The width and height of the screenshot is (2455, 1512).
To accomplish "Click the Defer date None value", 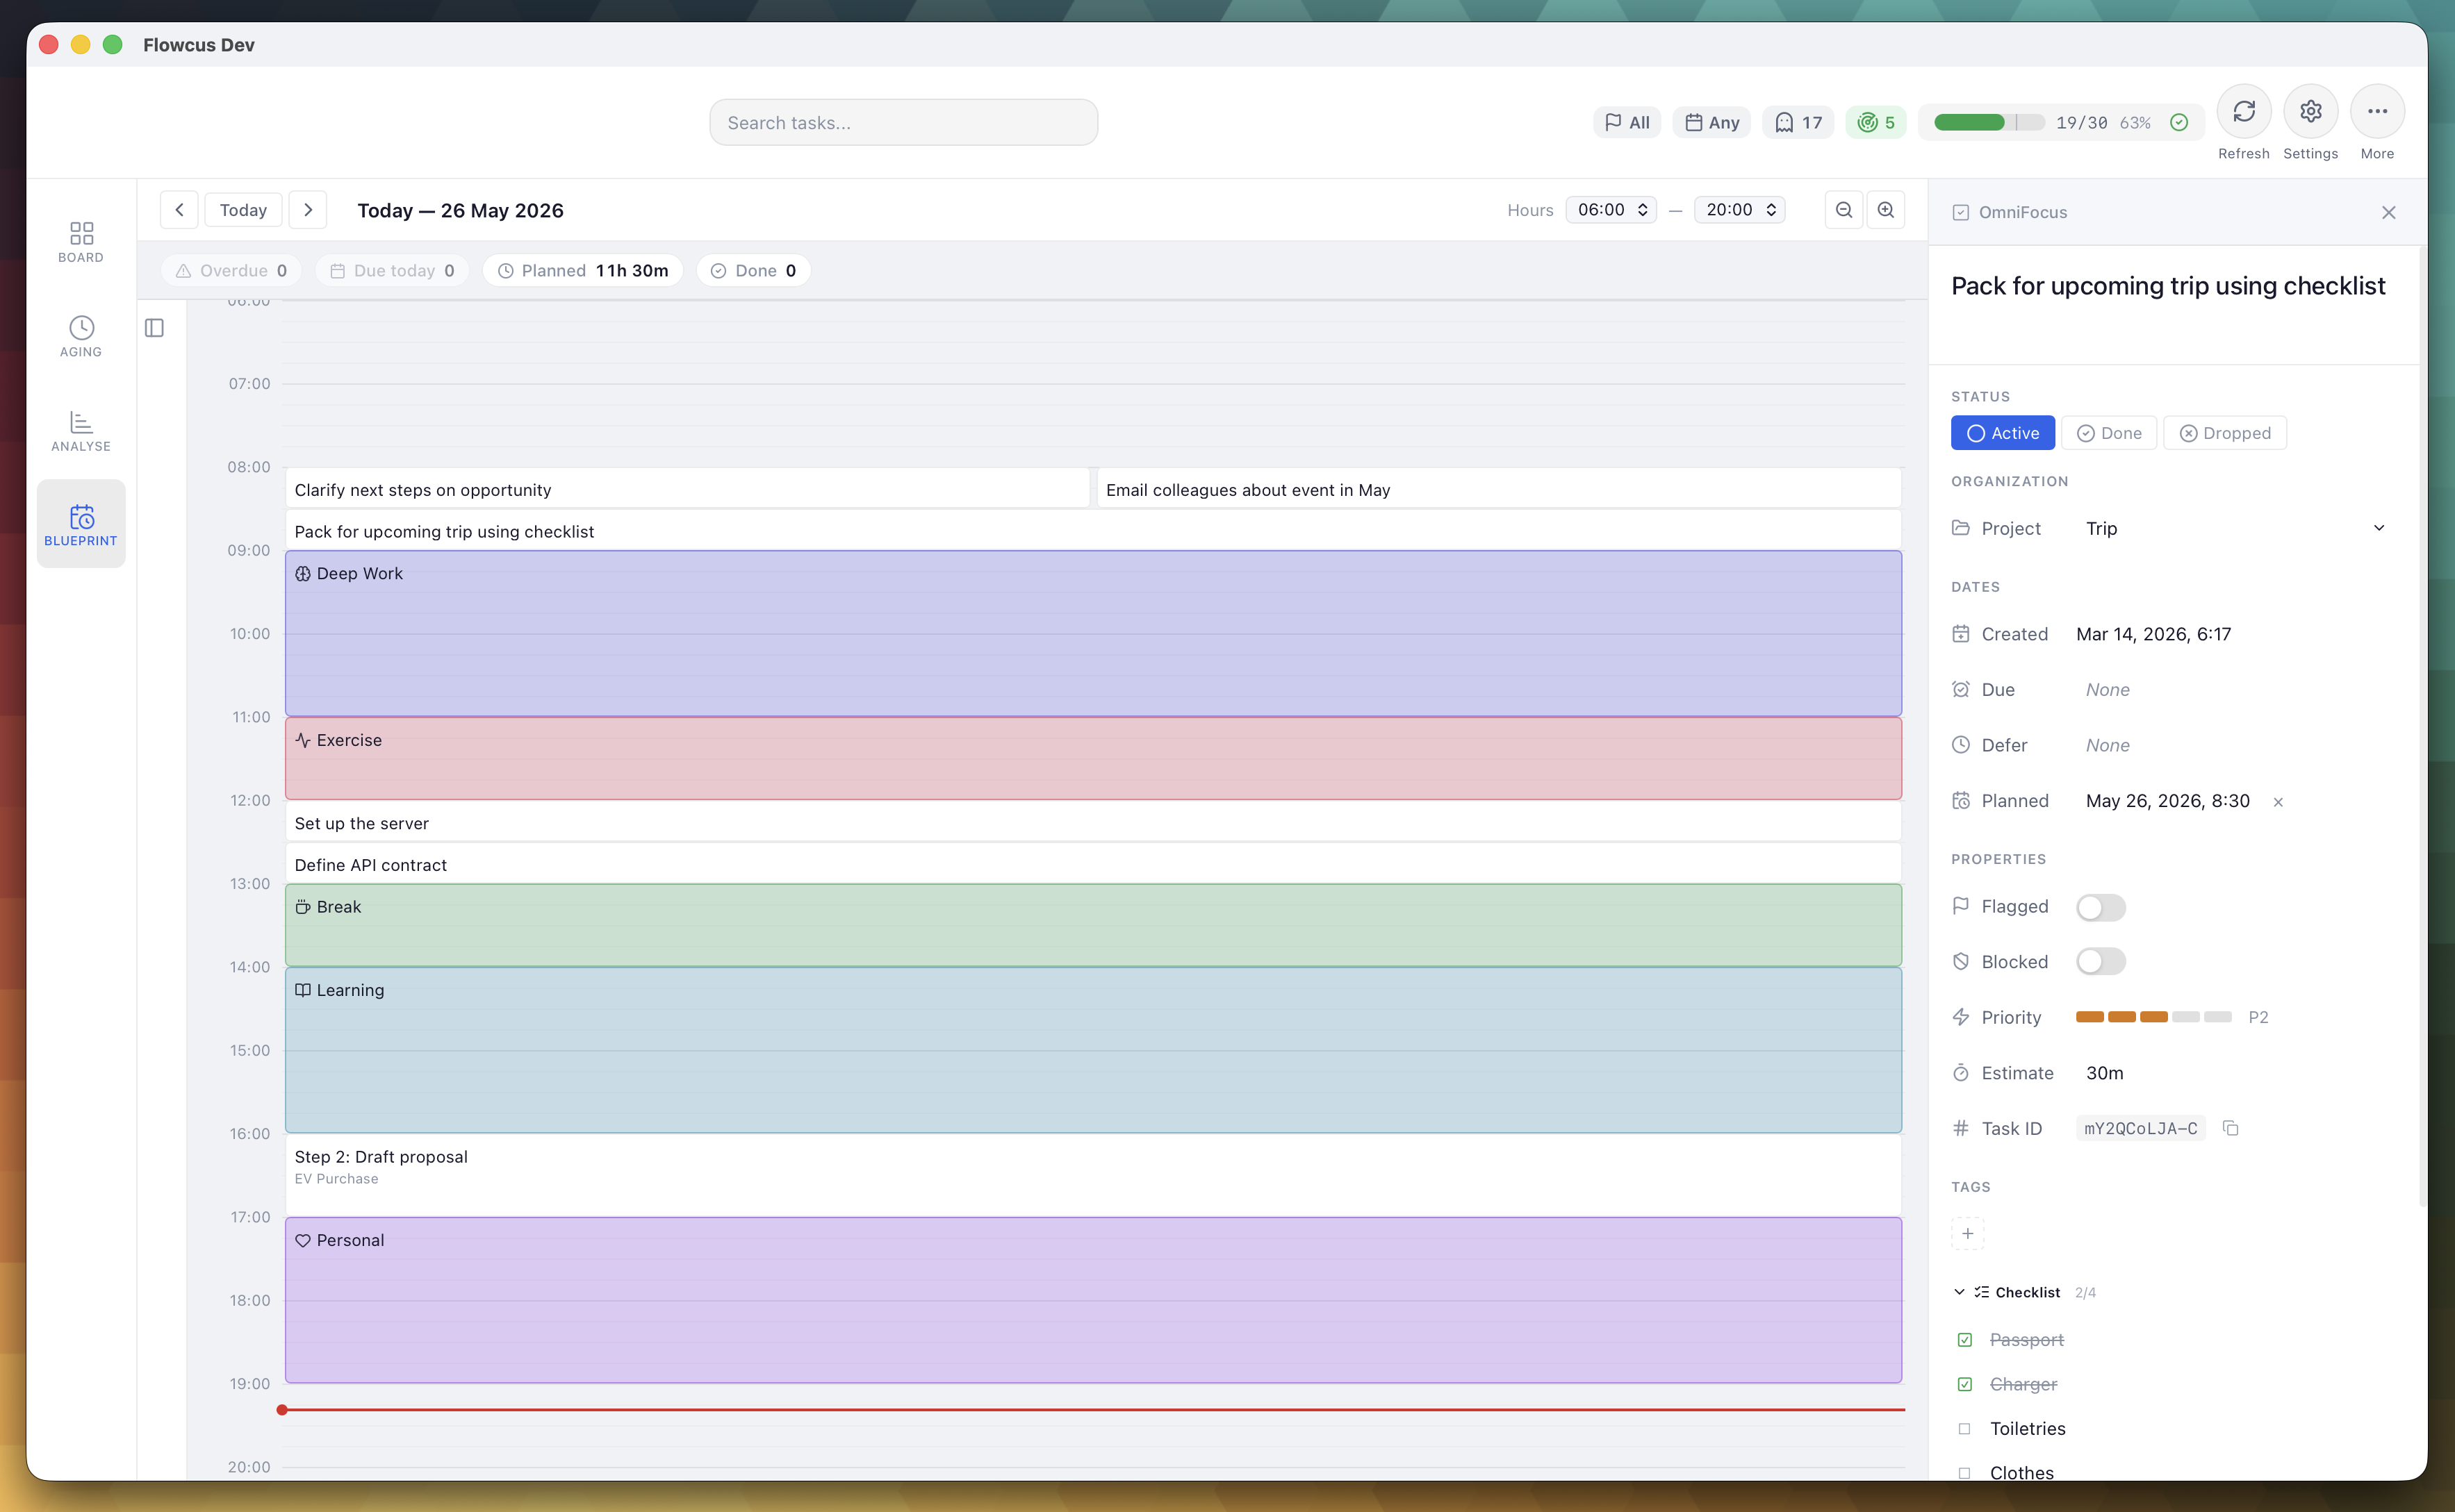I will click(x=2107, y=745).
